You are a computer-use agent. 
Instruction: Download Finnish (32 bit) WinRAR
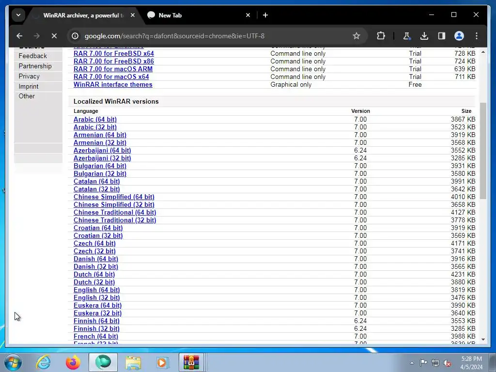click(96, 329)
